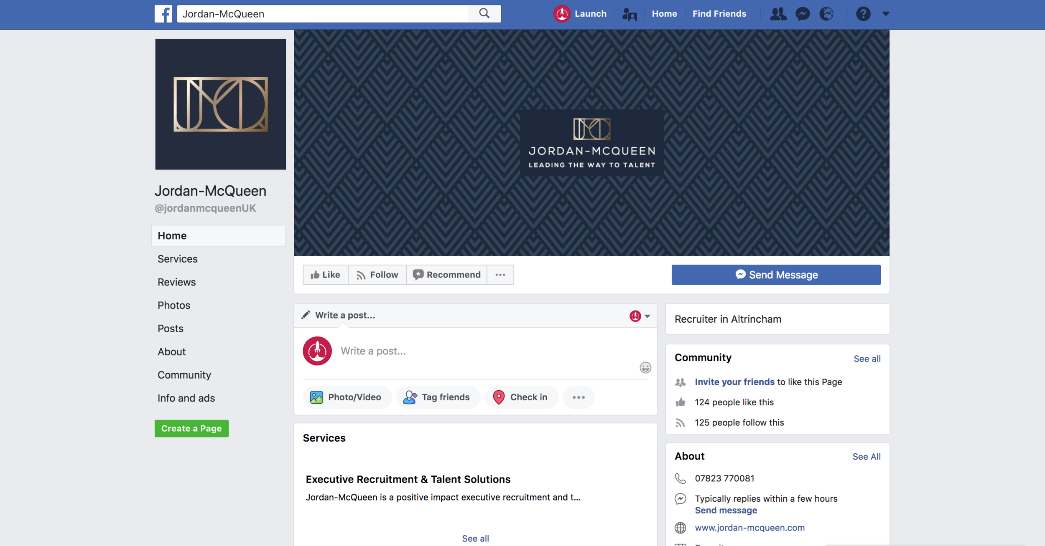This screenshot has height=546, width=1045.
Task: Click the @jordanmcqueenUK username
Action: point(205,208)
